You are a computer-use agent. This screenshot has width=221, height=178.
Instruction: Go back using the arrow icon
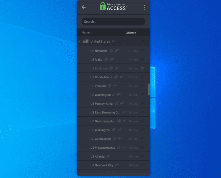click(x=83, y=7)
